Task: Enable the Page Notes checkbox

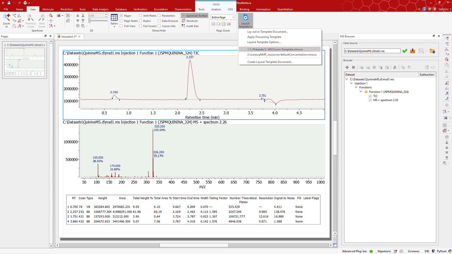Action: 121,21
